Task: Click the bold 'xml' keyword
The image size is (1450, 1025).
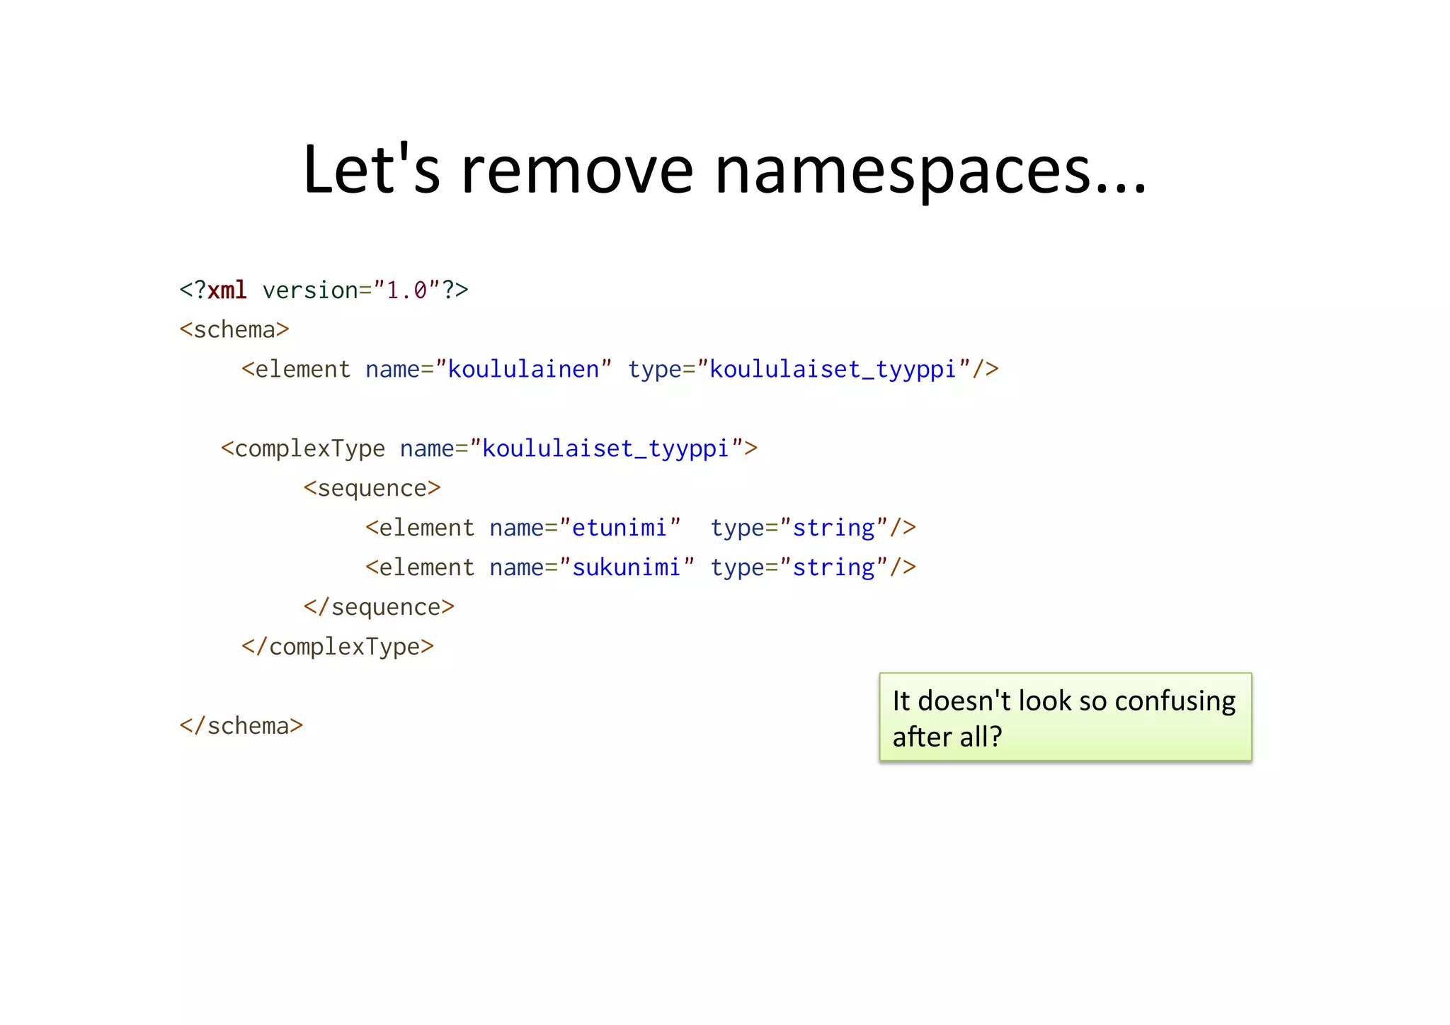Action: (227, 290)
